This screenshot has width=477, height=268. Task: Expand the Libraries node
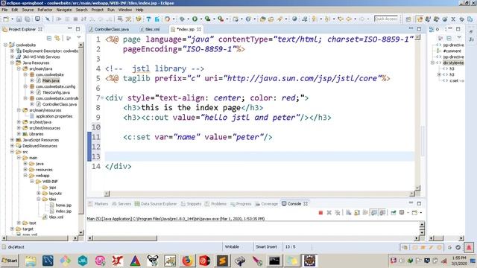[19, 134]
